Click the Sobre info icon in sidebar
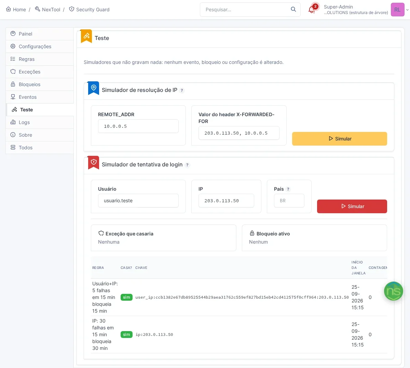The width and height of the screenshot is (410, 368). [13, 135]
